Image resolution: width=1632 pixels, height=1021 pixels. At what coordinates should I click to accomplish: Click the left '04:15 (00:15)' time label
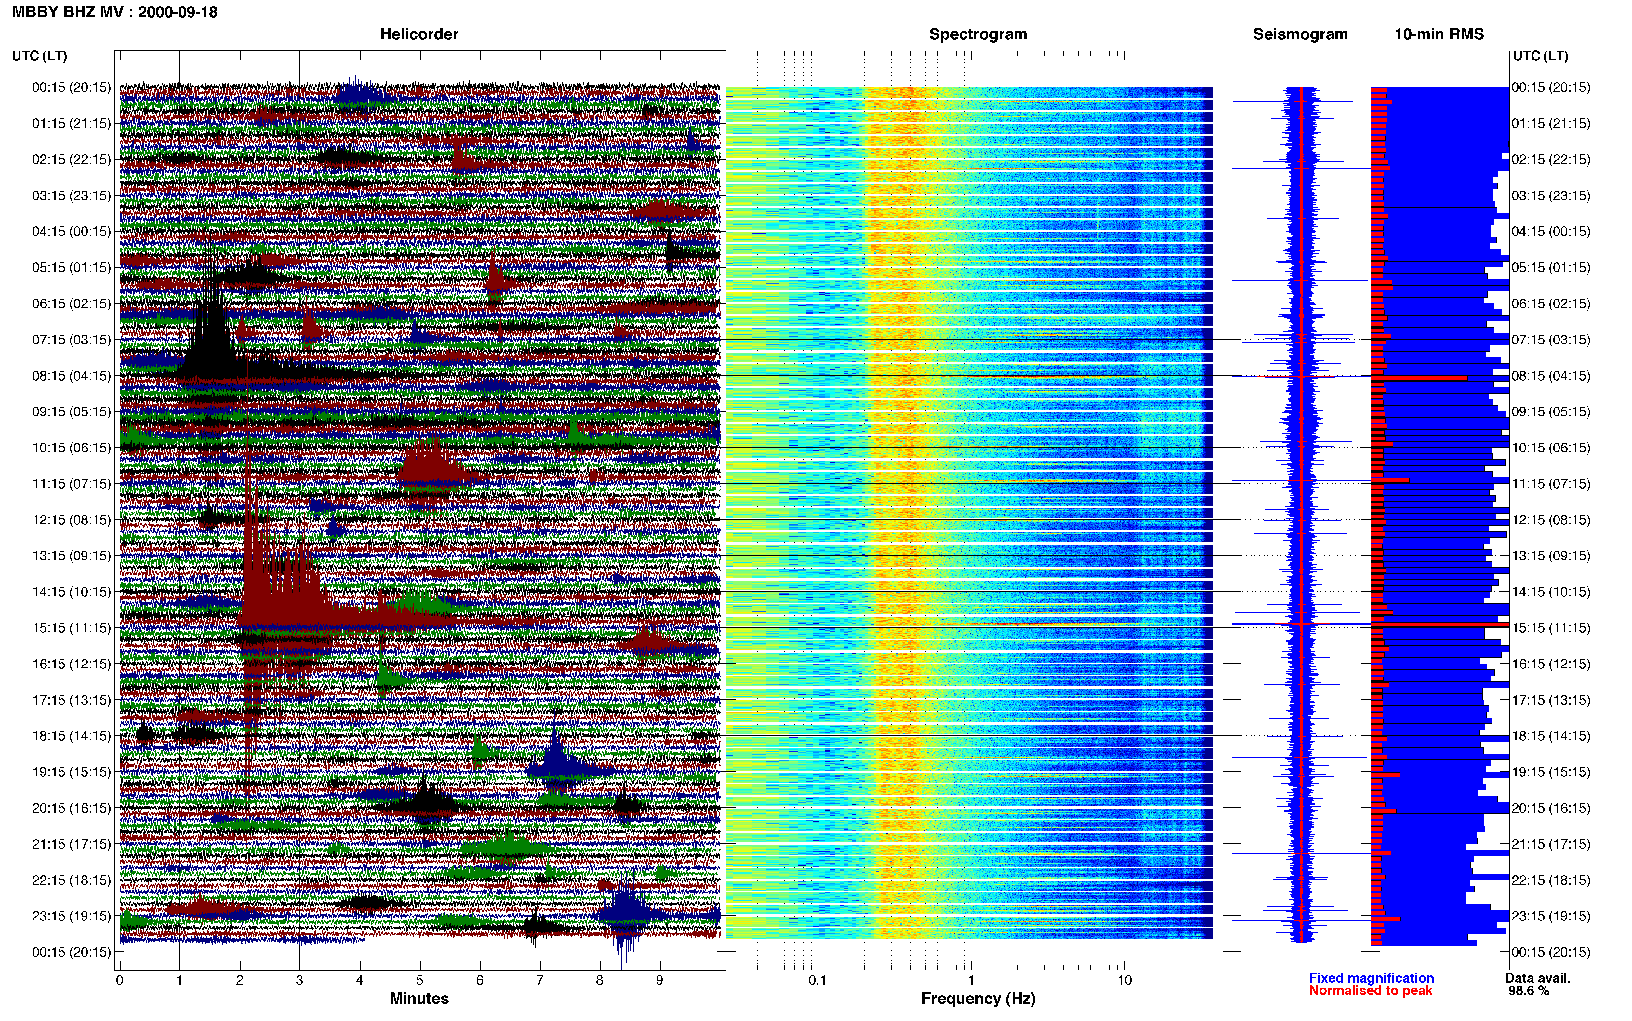[x=72, y=232]
